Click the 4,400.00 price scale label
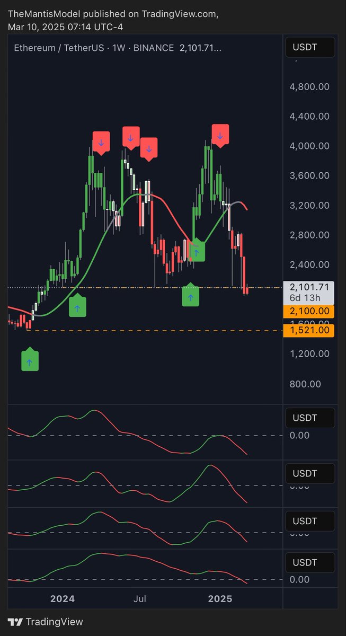Viewport: 346px width, 636px height. click(310, 116)
